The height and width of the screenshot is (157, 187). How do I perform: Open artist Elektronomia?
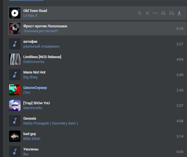click(34, 62)
